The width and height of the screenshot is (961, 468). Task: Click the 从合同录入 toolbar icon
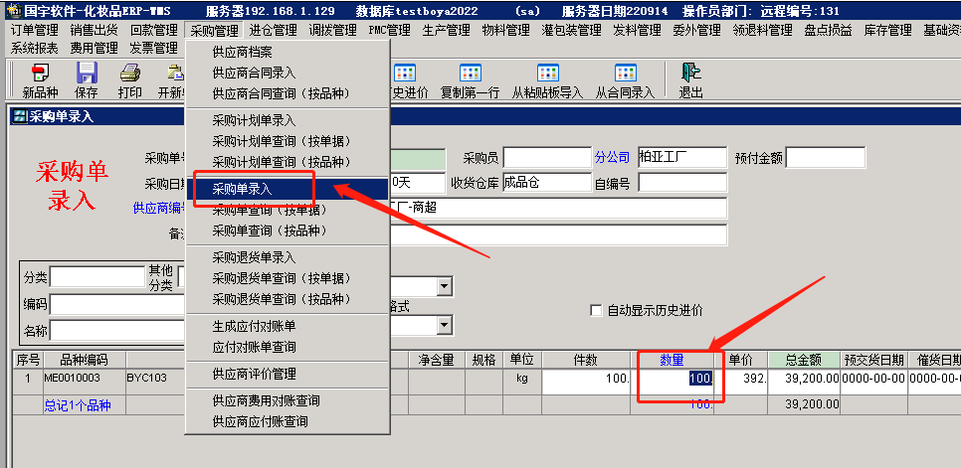tap(625, 73)
